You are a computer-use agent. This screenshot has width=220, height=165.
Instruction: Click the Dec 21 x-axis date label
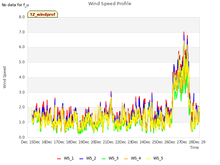tap(101, 142)
